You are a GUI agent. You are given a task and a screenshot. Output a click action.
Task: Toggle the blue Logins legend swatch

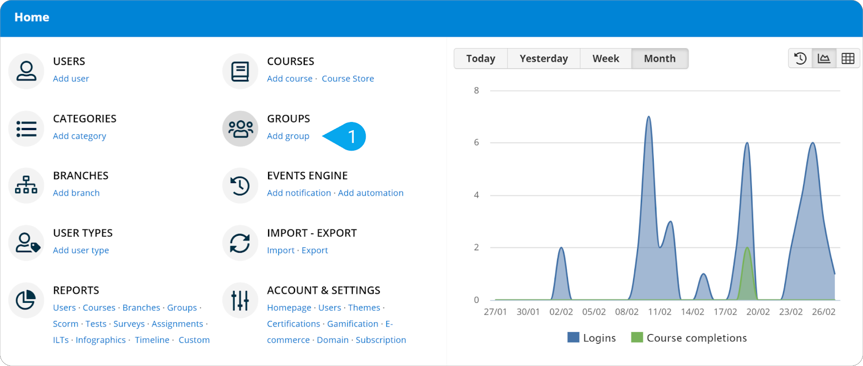coord(573,338)
